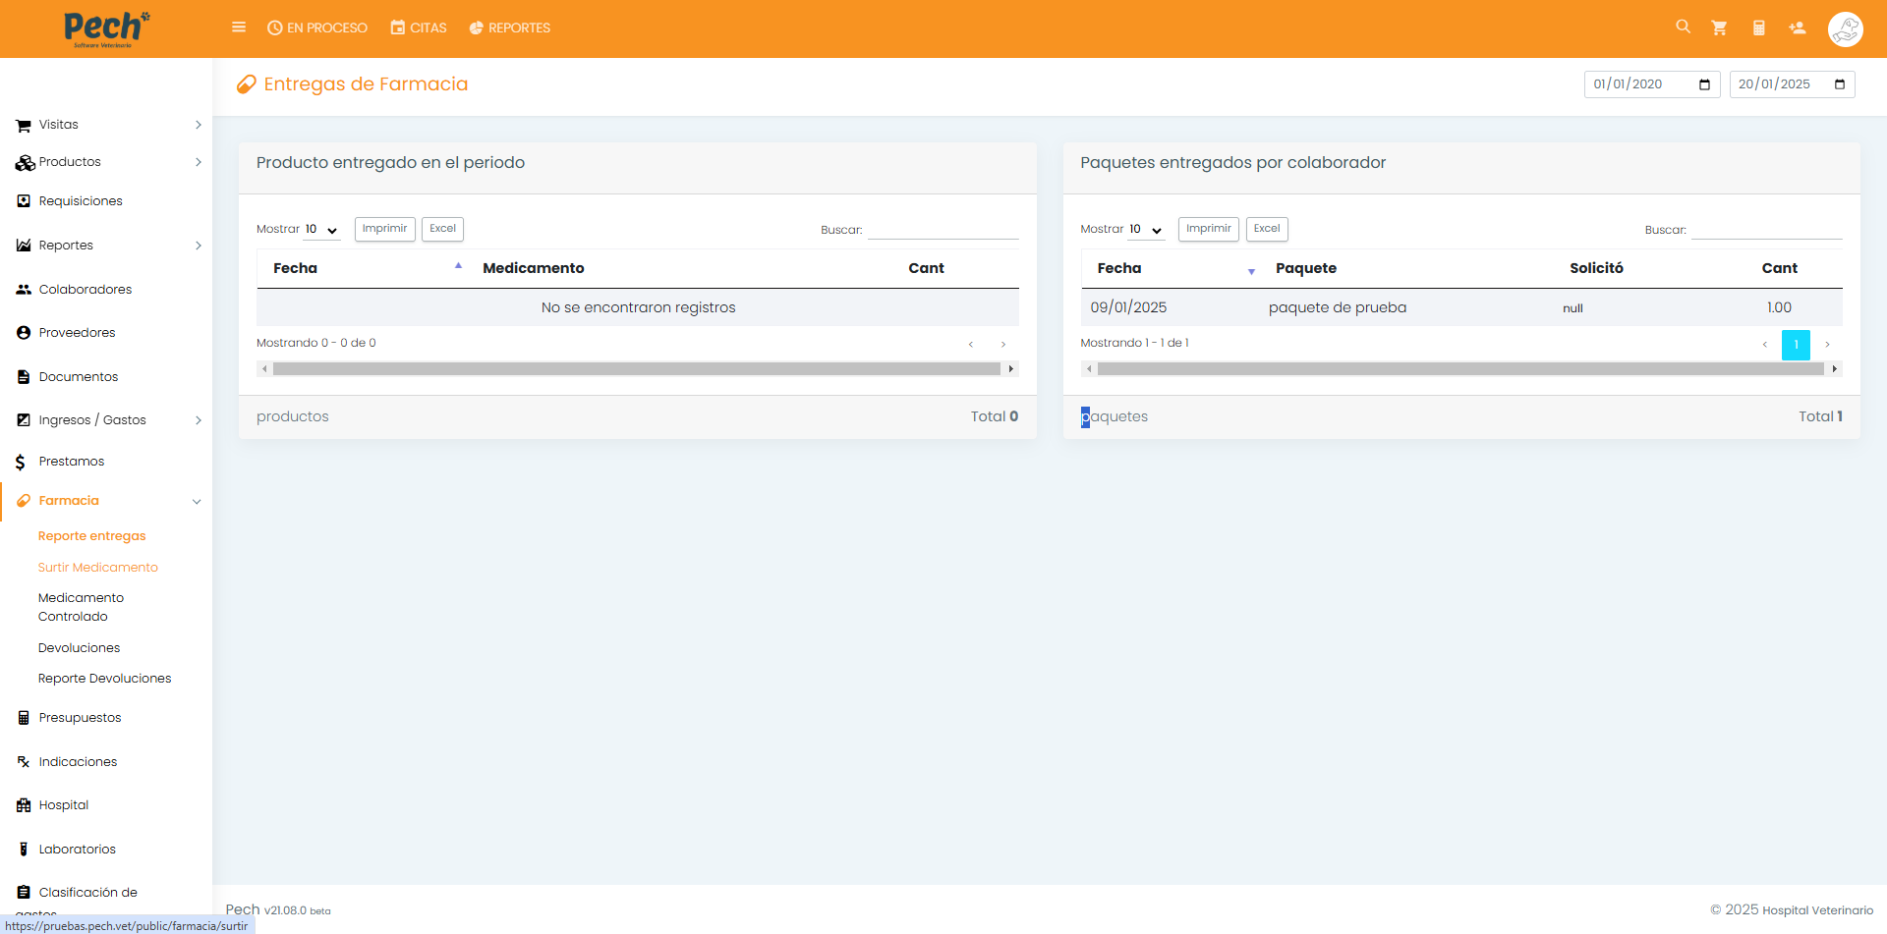Screen dimensions: 1887x934
Task: Click the hamburger menu icon in top bar
Action: [x=239, y=27]
